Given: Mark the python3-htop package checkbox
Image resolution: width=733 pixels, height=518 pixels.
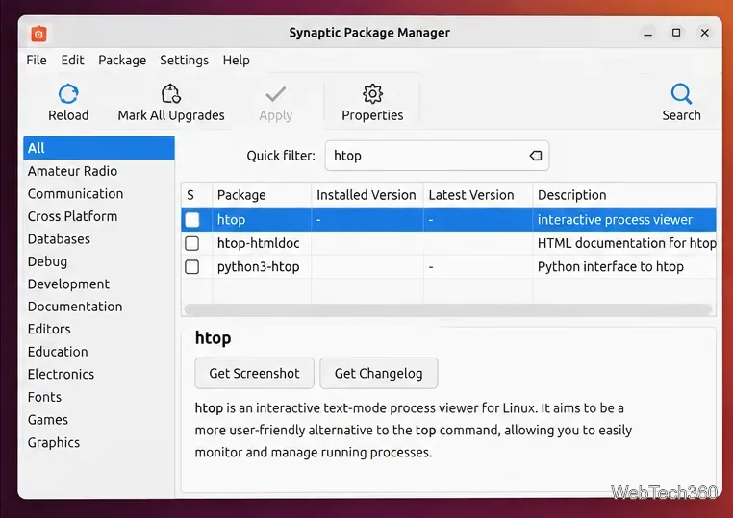Looking at the screenshot, I should [x=192, y=267].
